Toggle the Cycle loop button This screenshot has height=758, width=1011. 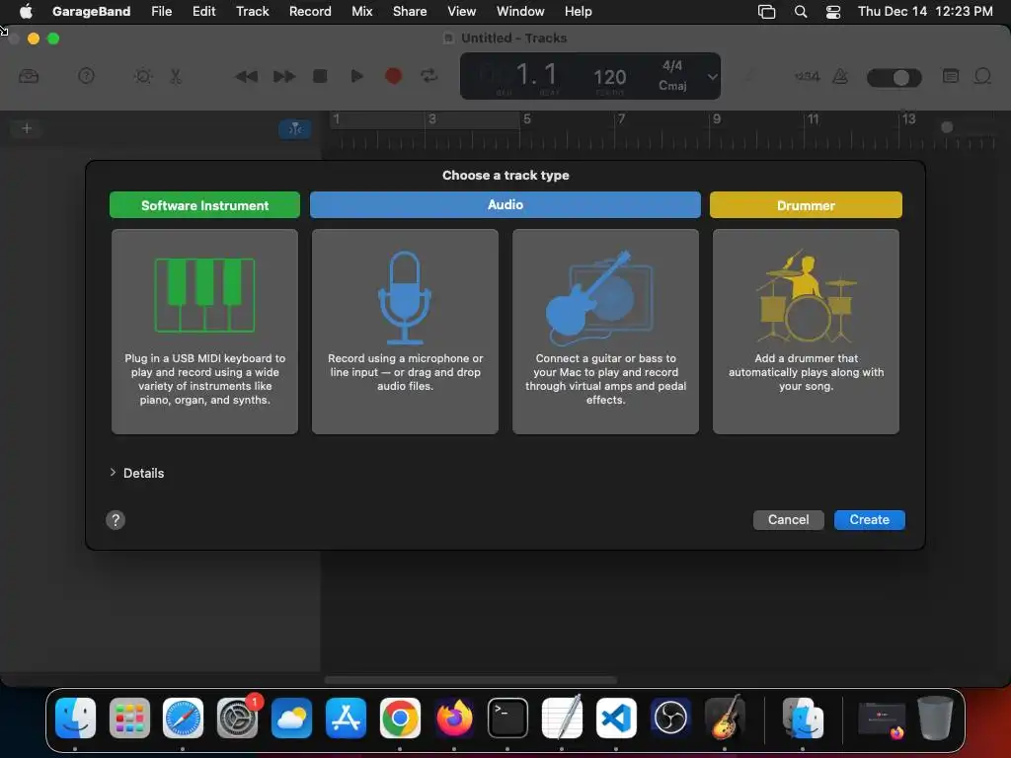coord(429,77)
